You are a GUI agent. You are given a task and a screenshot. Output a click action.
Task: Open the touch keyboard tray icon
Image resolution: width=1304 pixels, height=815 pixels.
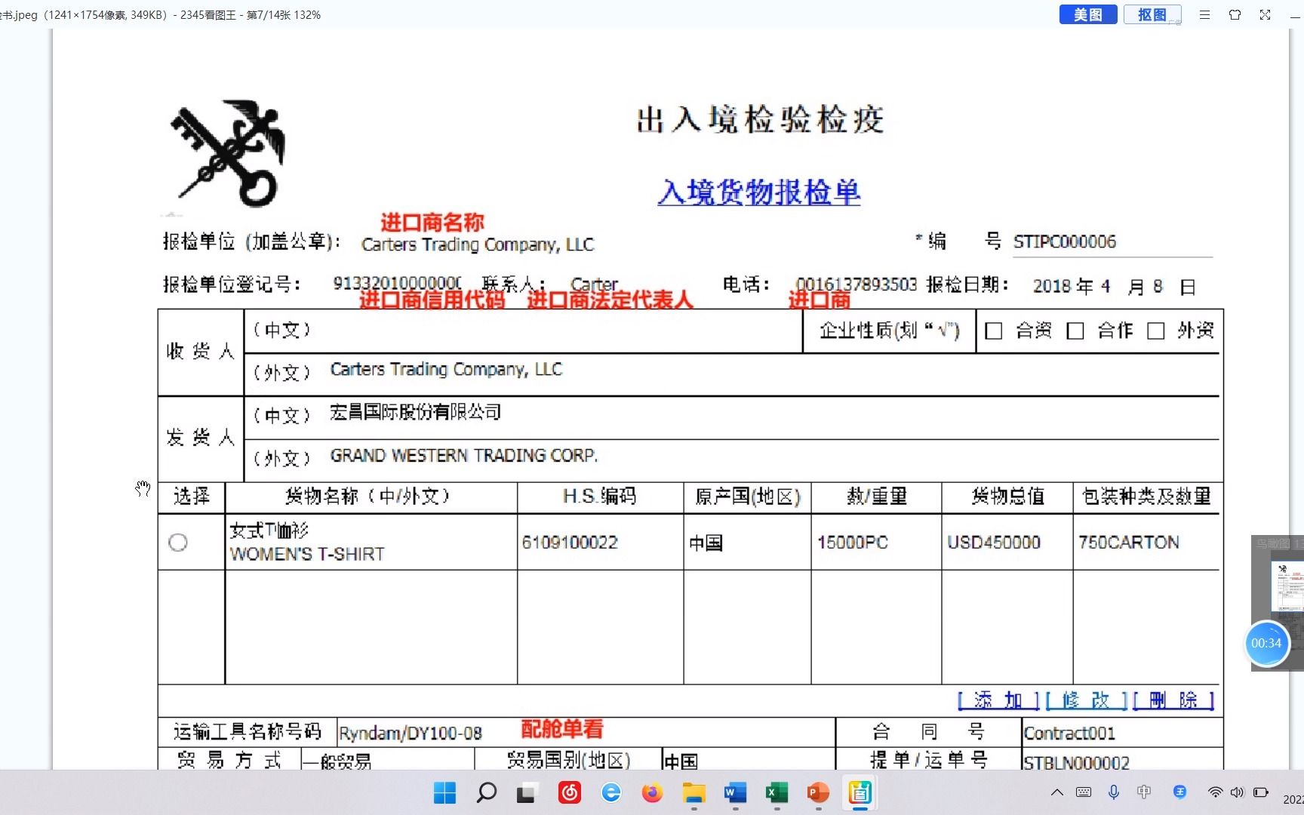(1084, 792)
